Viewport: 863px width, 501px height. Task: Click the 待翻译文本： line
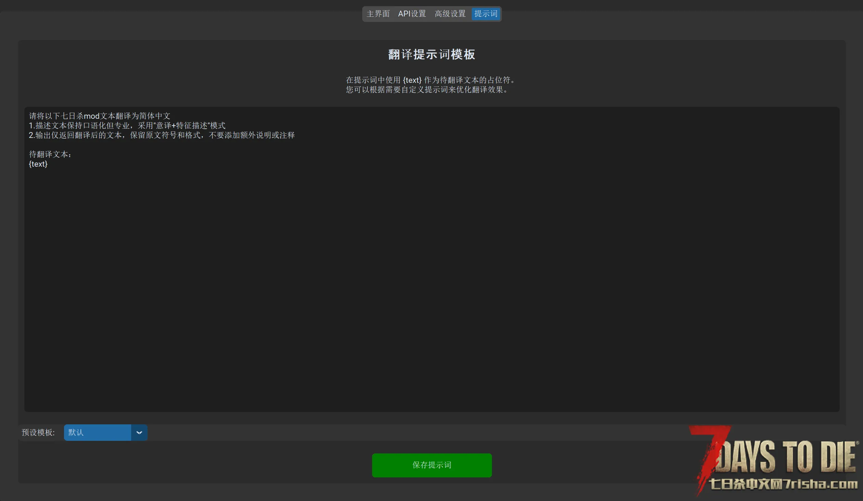coord(50,154)
